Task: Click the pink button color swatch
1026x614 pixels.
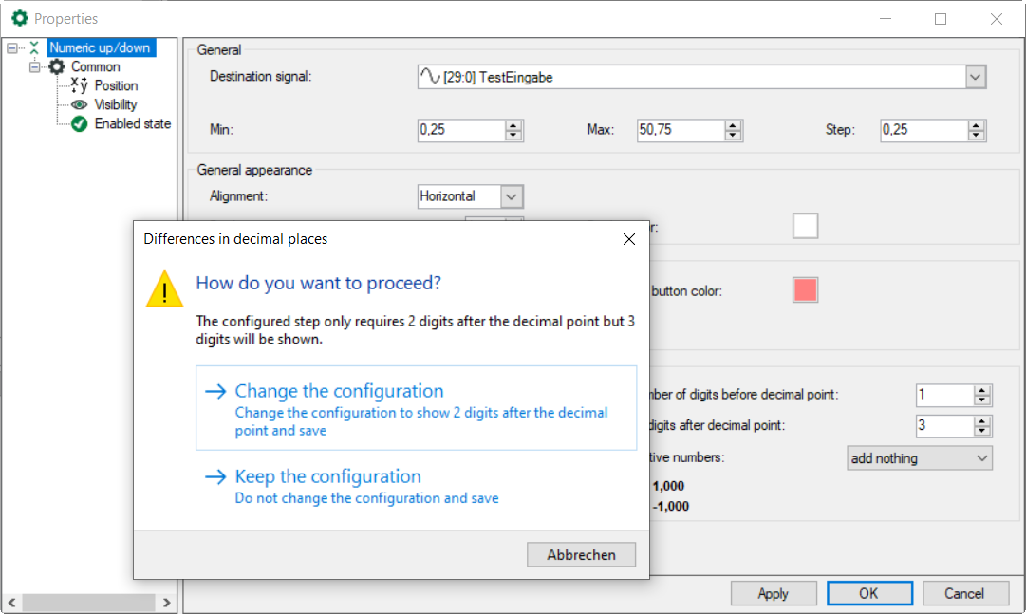Action: (805, 290)
